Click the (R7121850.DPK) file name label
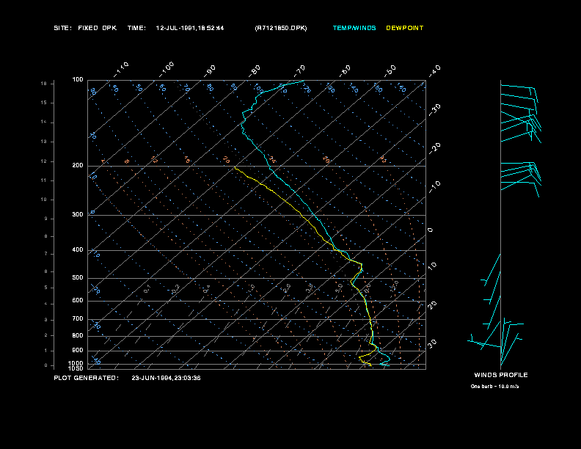The image size is (581, 449). (x=281, y=28)
